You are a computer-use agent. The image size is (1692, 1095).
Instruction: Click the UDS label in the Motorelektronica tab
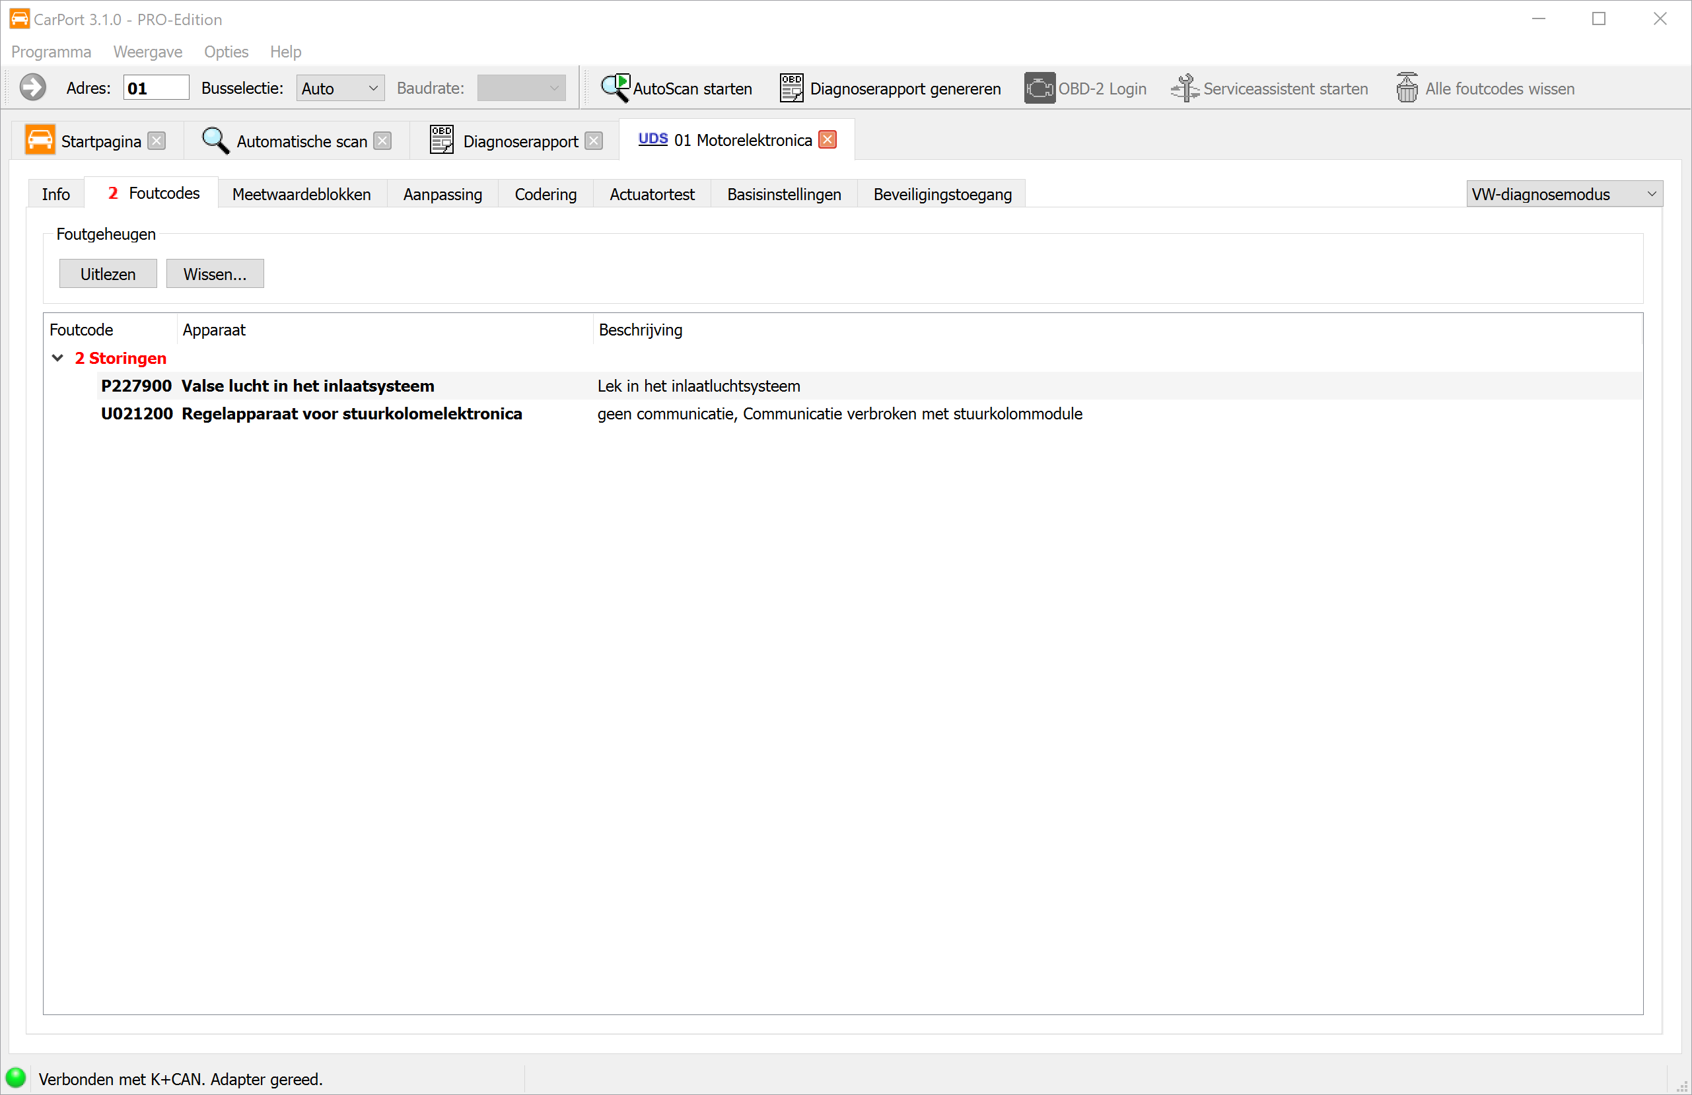point(652,139)
